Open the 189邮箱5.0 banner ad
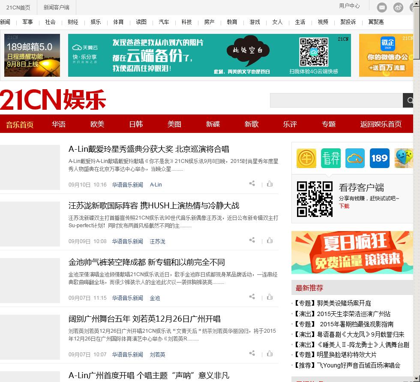 point(32,55)
